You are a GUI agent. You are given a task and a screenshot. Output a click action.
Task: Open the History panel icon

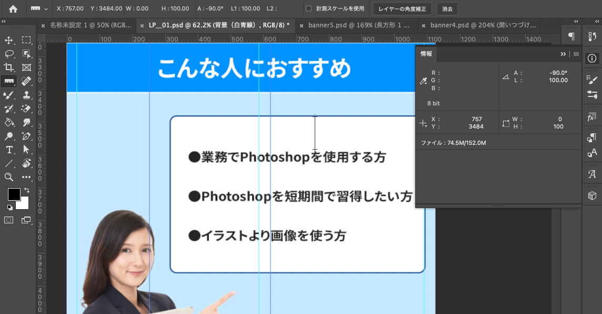click(592, 36)
